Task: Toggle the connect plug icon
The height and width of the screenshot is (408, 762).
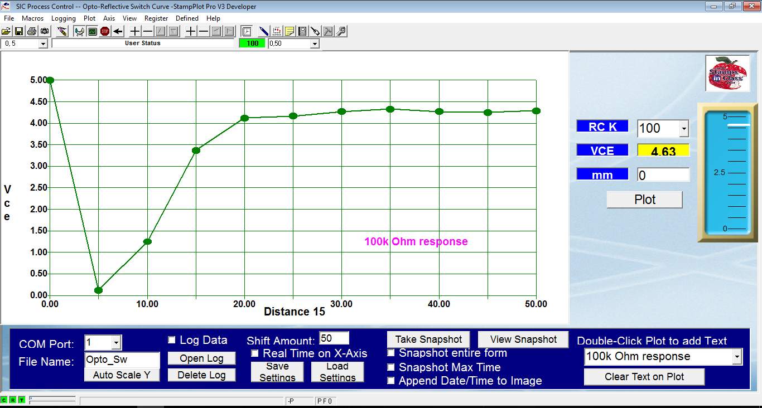Action: pyautogui.click(x=79, y=31)
